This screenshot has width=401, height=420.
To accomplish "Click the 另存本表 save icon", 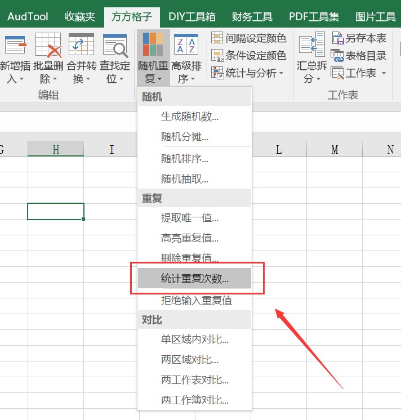I will [x=338, y=38].
